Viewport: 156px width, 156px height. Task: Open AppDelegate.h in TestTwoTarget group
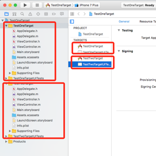[x=25, y=89]
